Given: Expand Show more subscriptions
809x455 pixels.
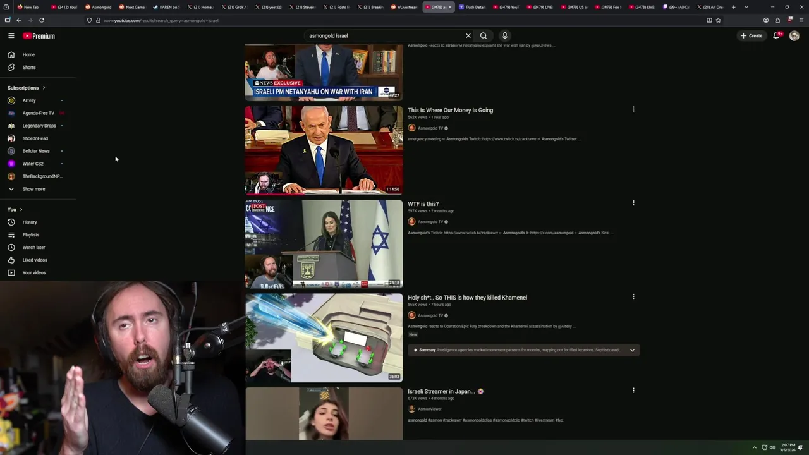Looking at the screenshot, I should 33,189.
